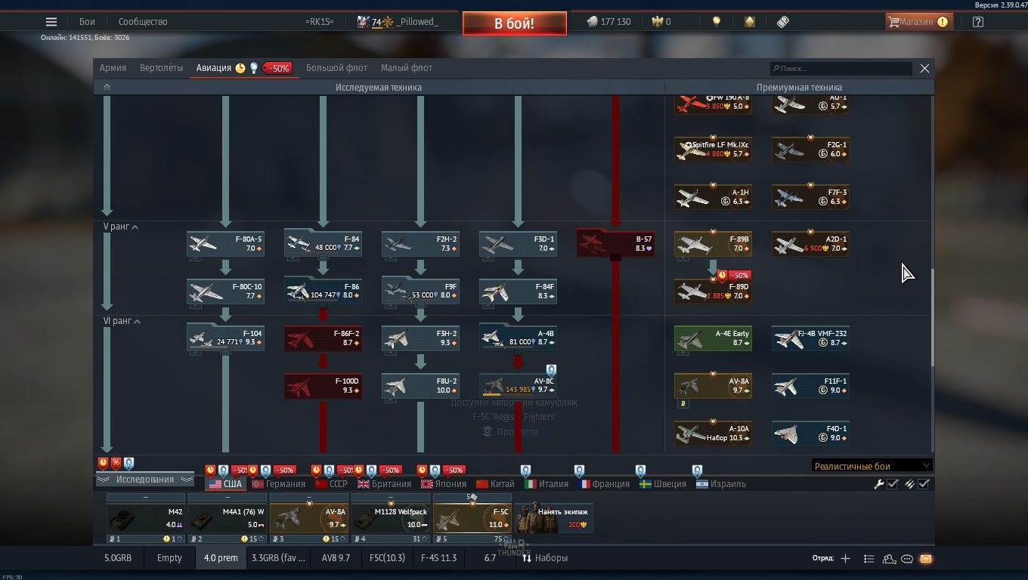This screenshot has height=580, width=1028.
Task: Open the orange mail envelope icon
Action: point(926,559)
